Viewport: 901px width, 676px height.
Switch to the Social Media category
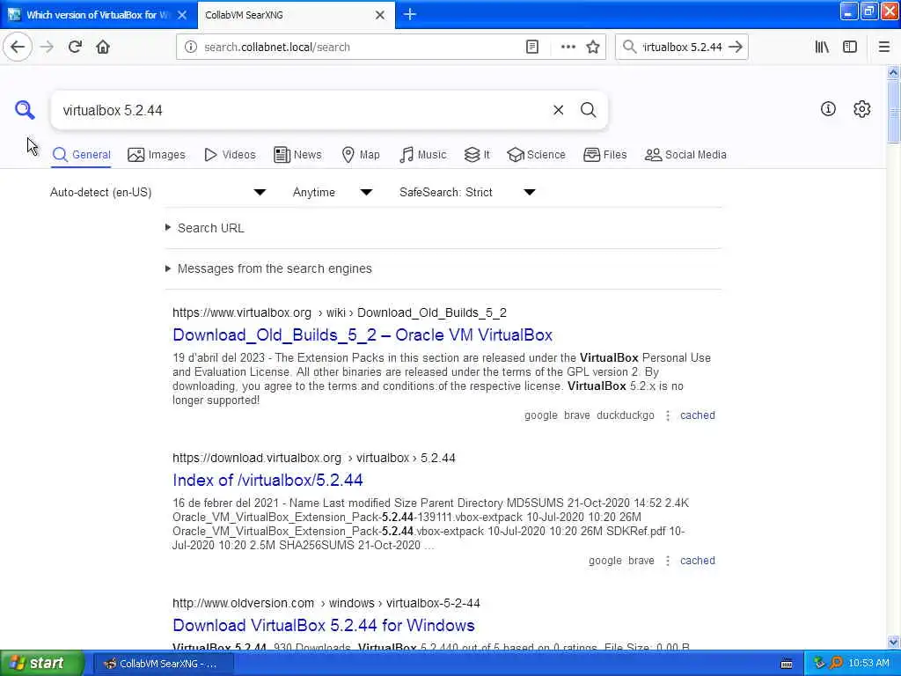(685, 155)
